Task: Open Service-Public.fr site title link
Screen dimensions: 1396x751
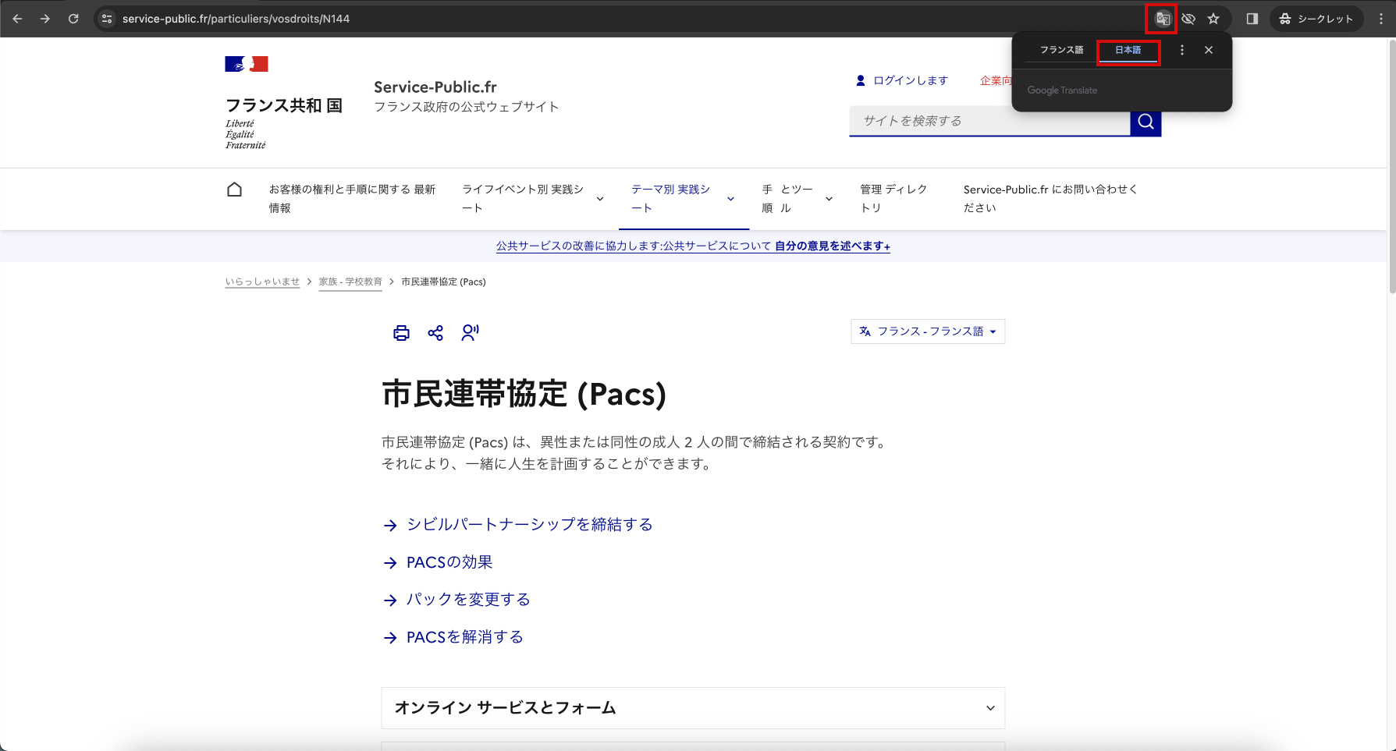Action: [x=435, y=87]
